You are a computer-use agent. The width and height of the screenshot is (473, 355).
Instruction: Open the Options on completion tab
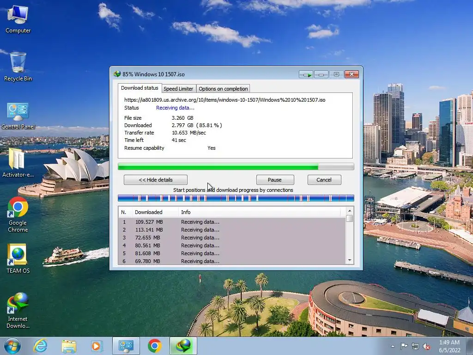(x=223, y=89)
